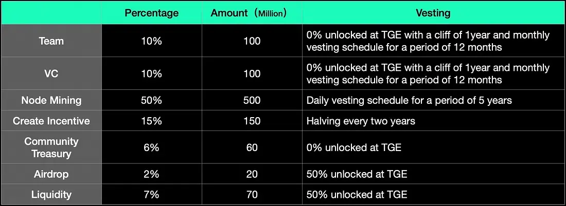Select the '0% unlocked at TGE' Treasury cell
Viewport: 566px width, 206px height.
(353, 147)
